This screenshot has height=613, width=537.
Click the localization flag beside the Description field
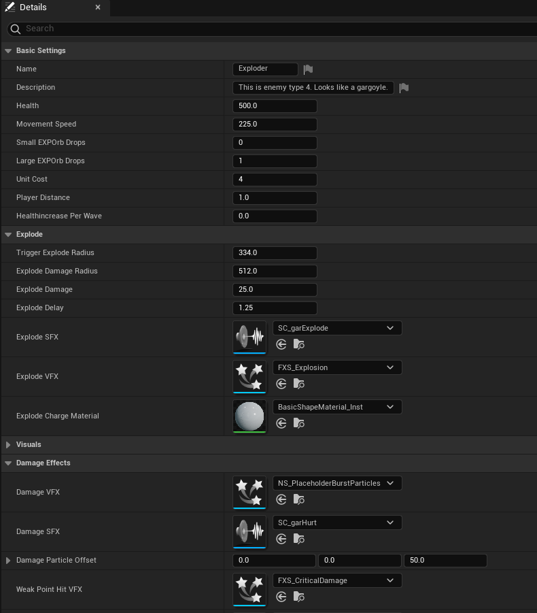click(x=404, y=88)
